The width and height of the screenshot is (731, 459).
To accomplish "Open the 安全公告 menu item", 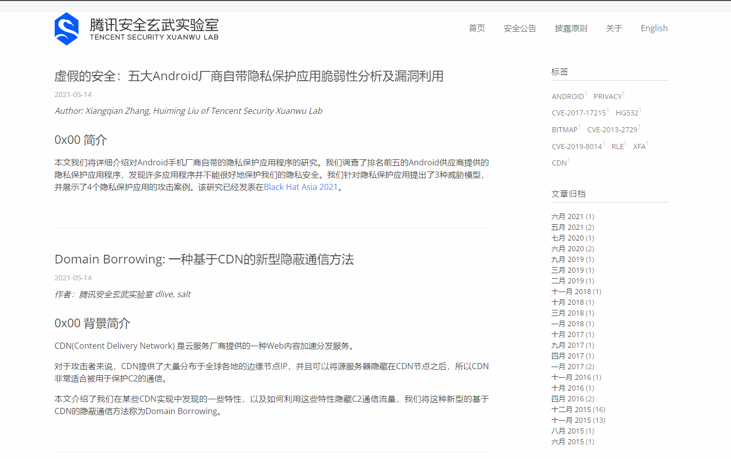I will click(x=520, y=28).
